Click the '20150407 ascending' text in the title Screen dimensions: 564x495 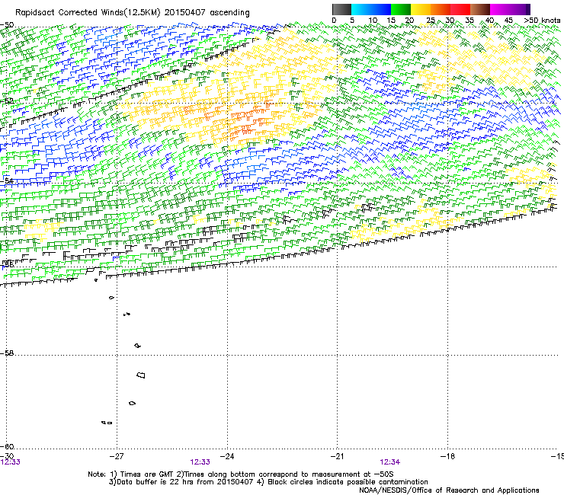207,13
